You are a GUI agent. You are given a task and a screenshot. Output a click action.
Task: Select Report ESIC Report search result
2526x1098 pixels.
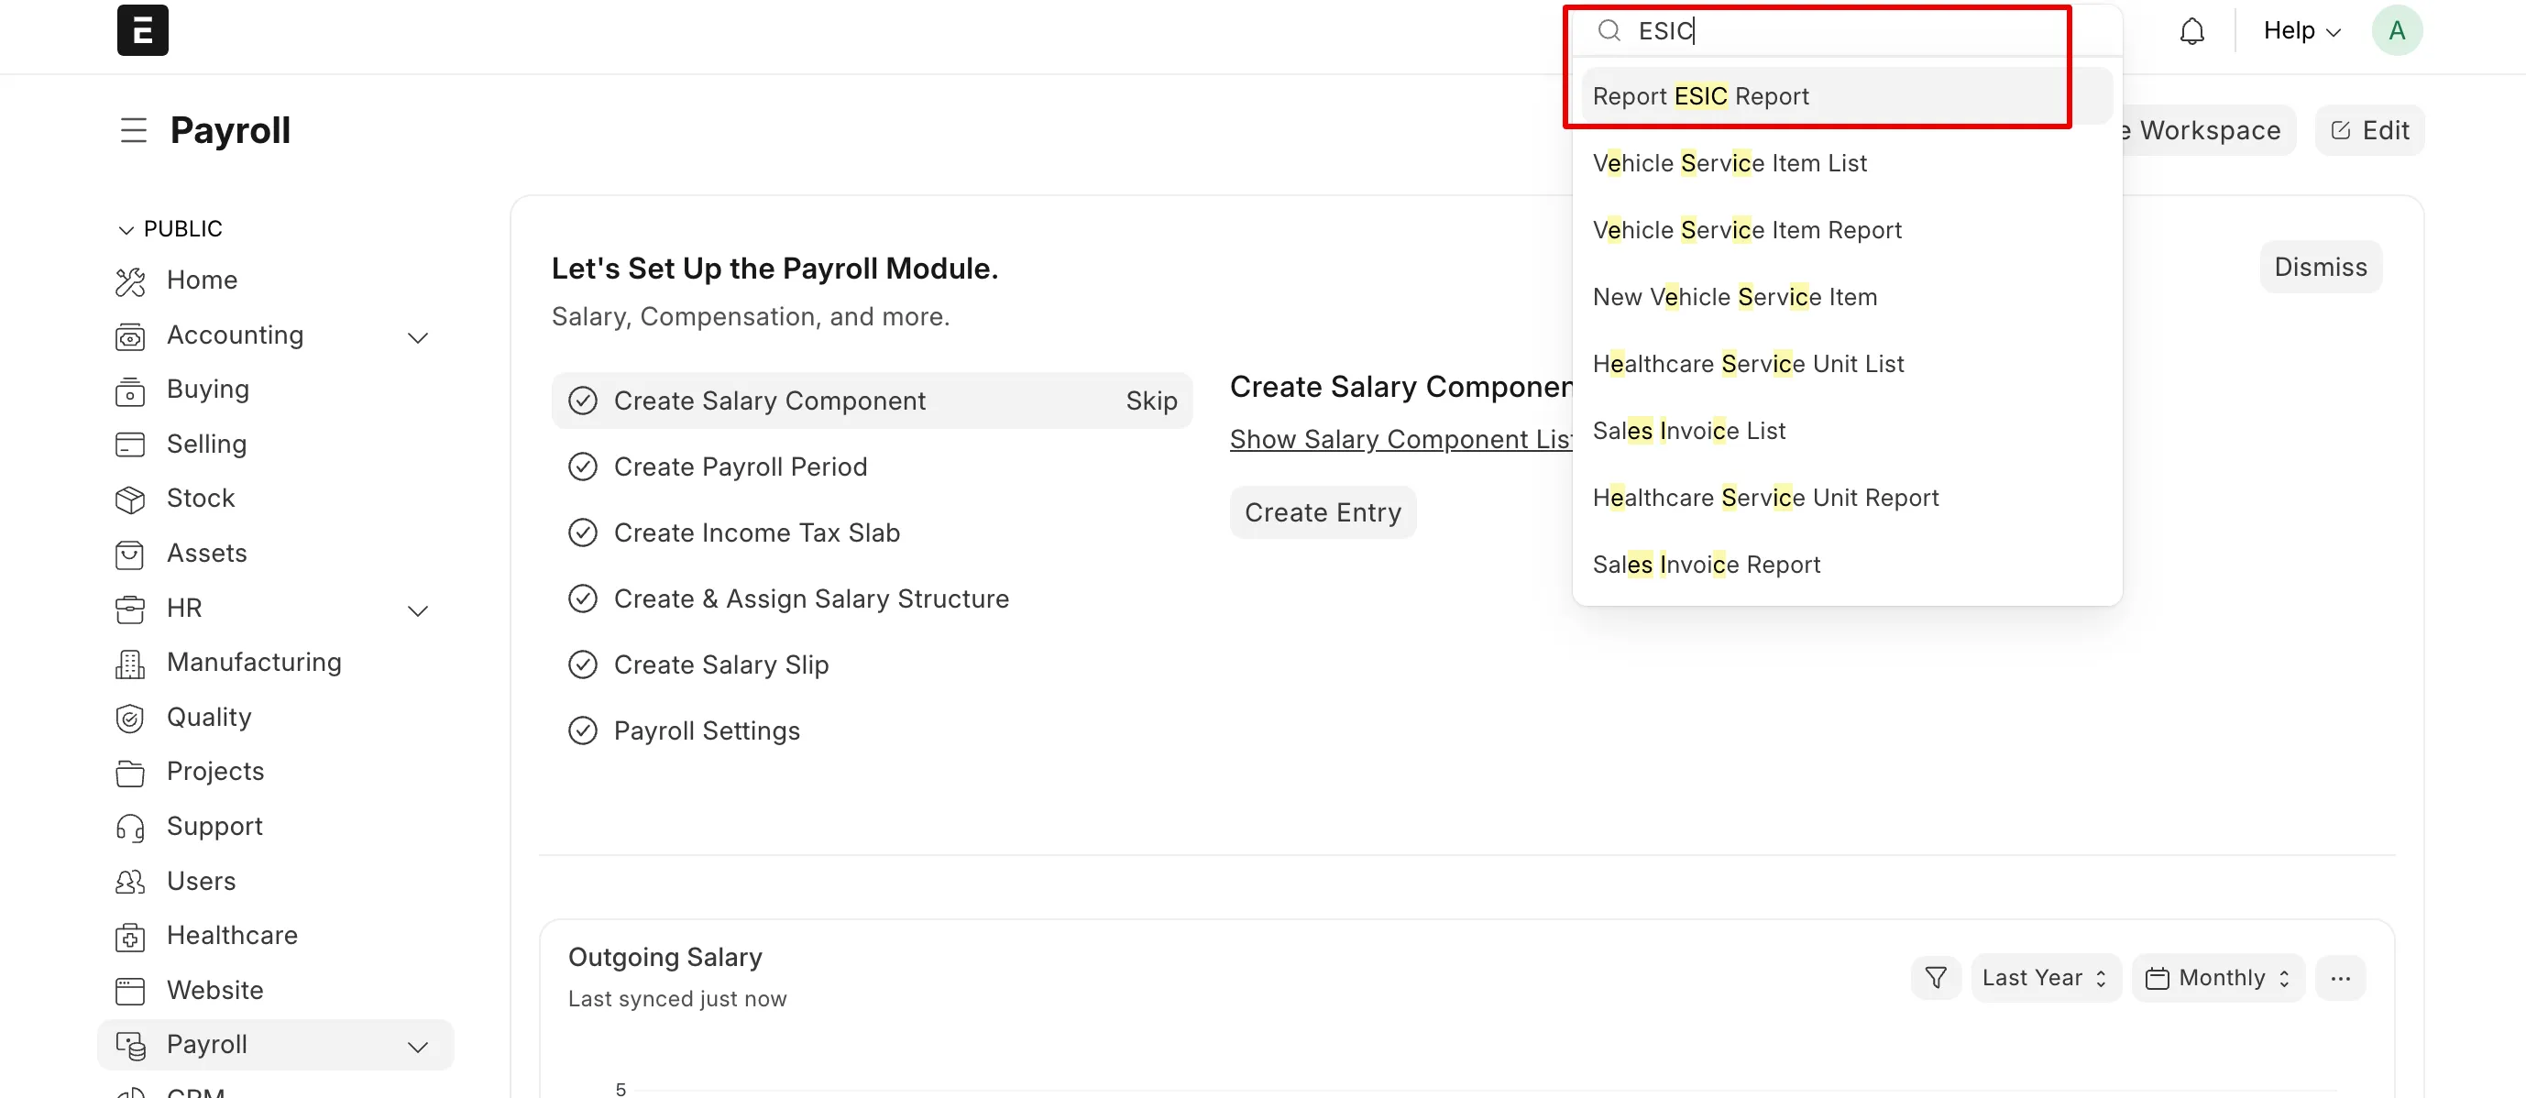1847,96
